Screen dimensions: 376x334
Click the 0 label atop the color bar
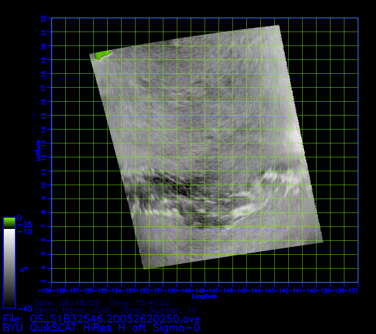[x=19, y=218]
